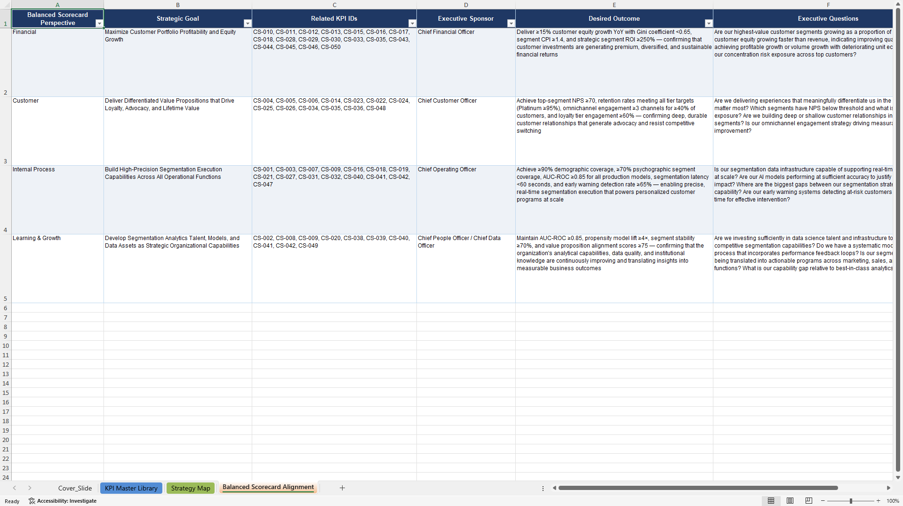Select the Executive Questions header cell
Viewport: 903px width, 506px height.
803,18
